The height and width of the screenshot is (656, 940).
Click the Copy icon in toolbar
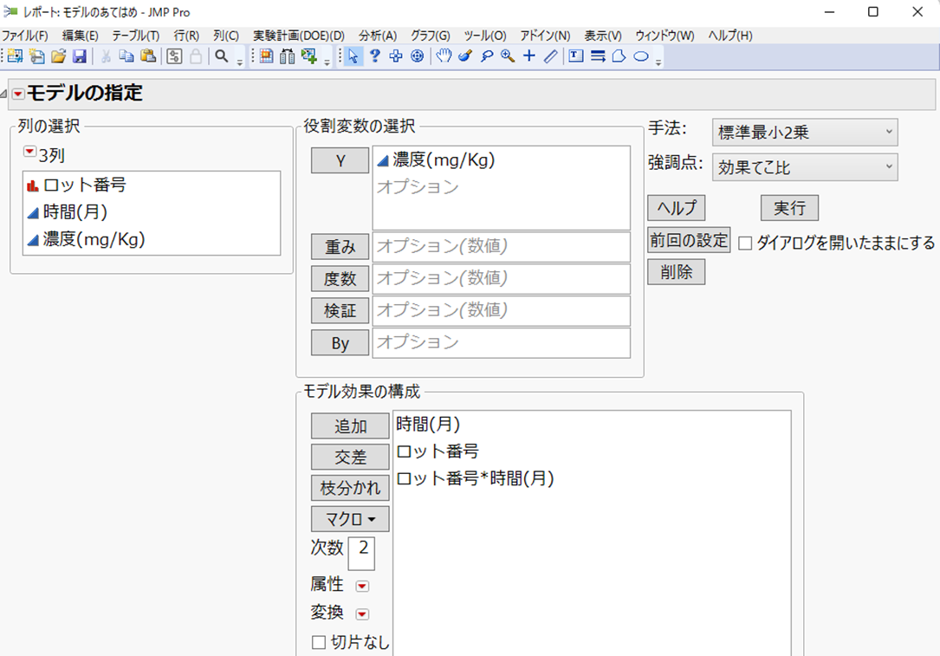pos(126,56)
